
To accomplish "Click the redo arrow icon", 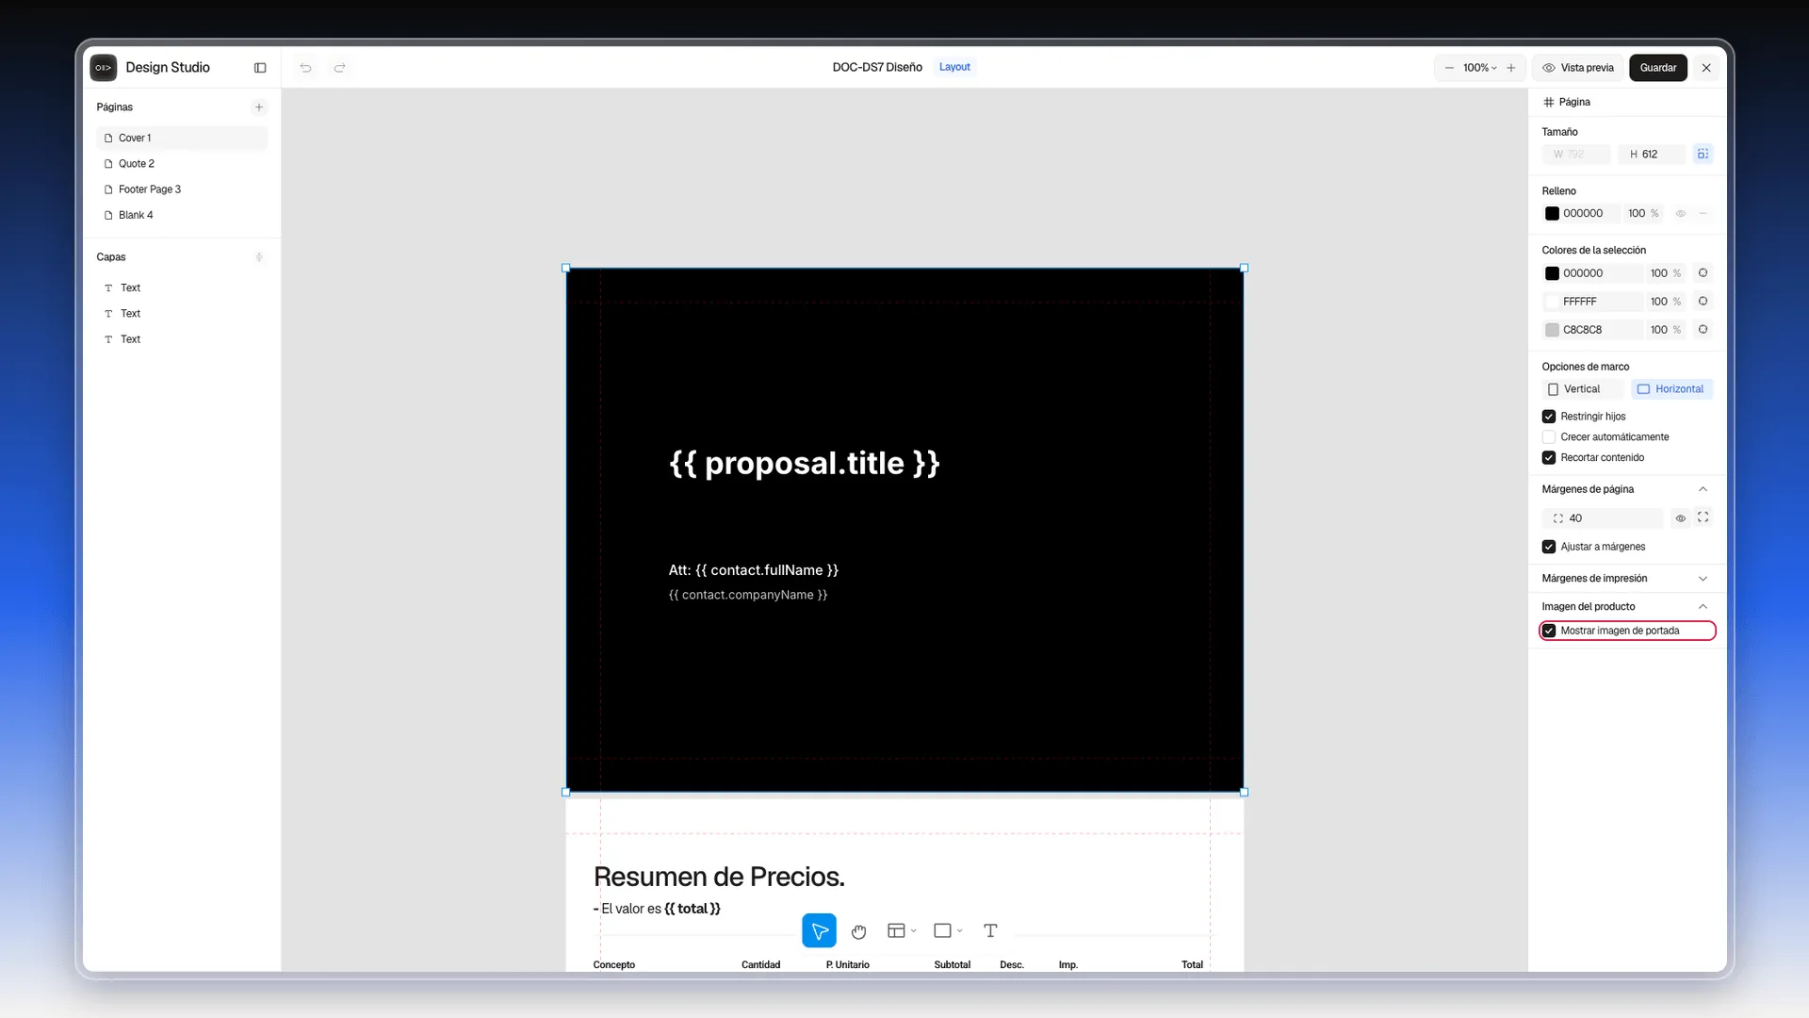I will 340,68.
